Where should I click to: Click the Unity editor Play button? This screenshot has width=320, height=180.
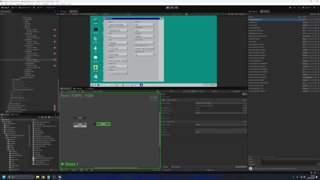pos(168,7)
